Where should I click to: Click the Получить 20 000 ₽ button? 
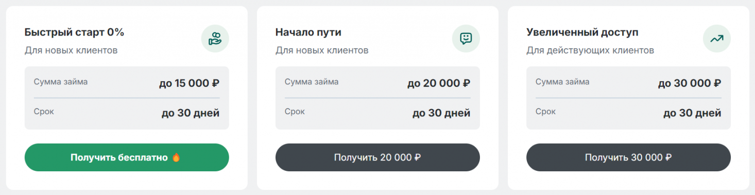pyautogui.click(x=377, y=157)
